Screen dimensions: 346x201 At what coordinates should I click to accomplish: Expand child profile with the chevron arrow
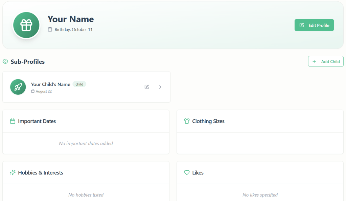point(160,87)
